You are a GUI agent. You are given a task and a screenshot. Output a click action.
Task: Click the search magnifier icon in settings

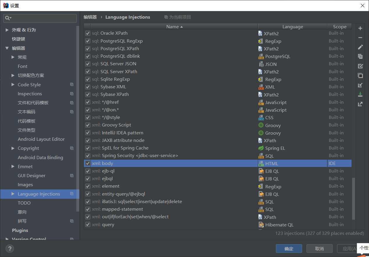7,18
